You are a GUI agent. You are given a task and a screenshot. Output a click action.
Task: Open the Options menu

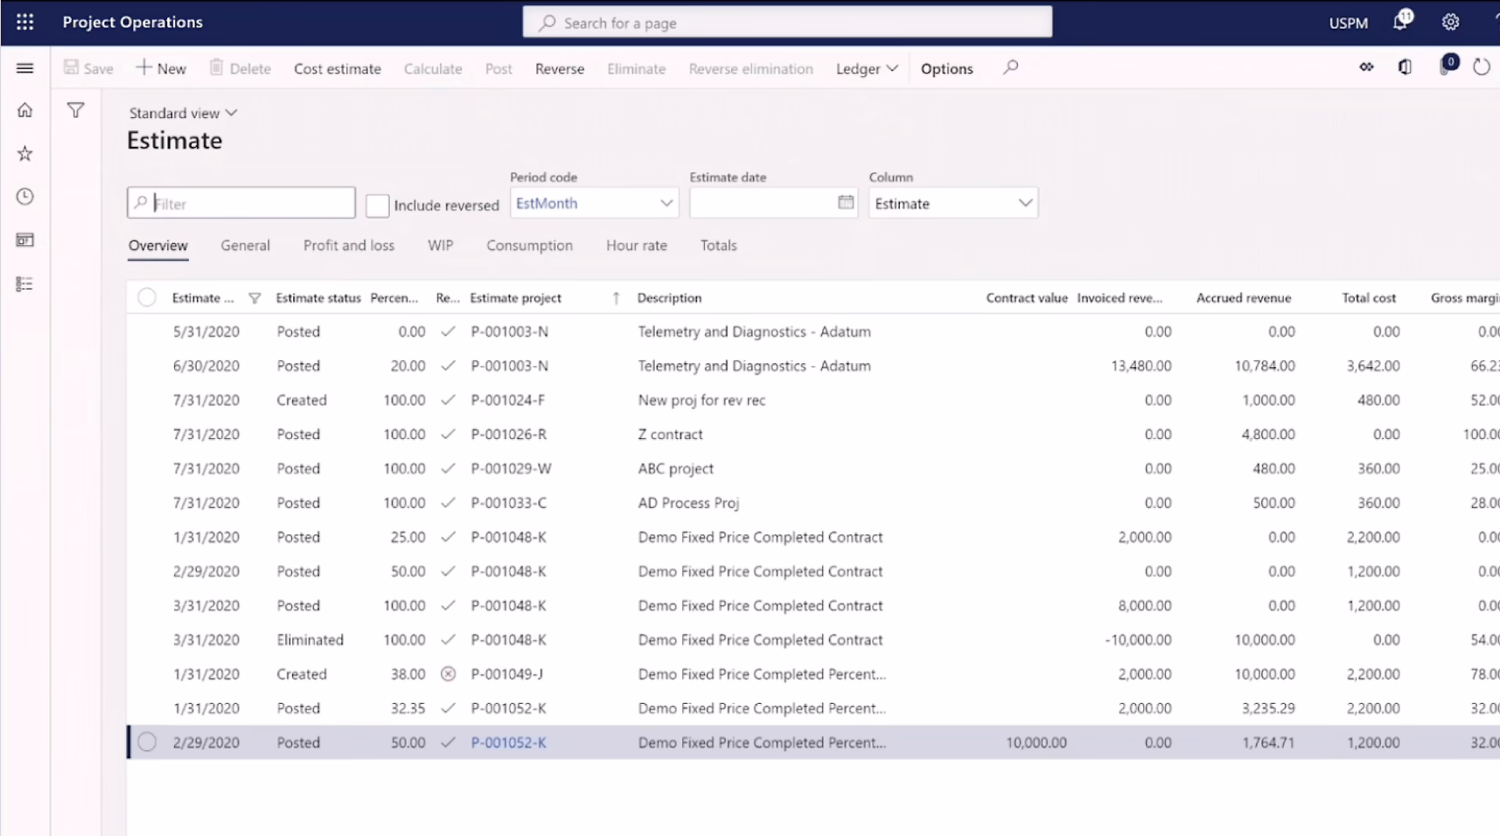[947, 69]
